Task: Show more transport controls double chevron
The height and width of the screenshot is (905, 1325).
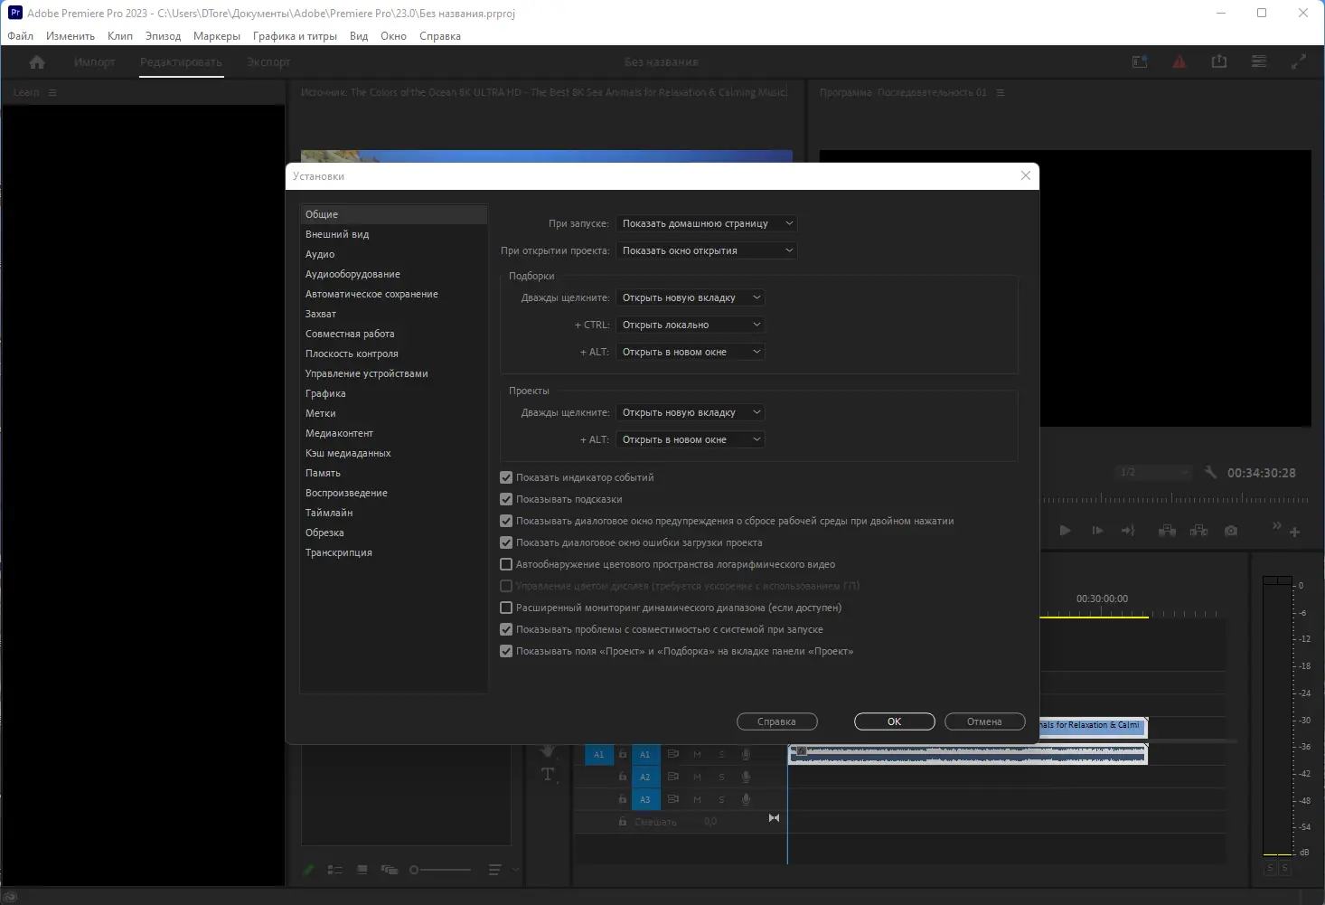Action: point(1276,525)
